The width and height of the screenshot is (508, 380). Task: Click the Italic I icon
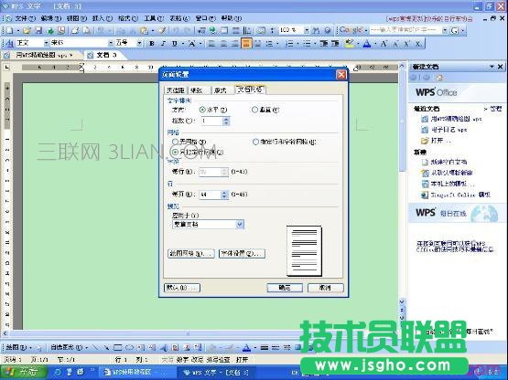163,43
